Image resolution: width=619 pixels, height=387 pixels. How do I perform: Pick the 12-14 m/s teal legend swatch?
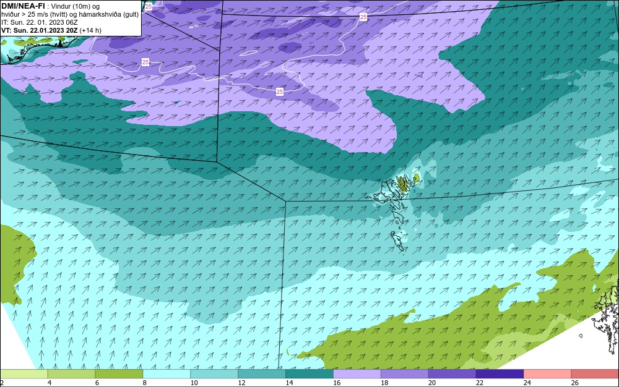(262, 373)
